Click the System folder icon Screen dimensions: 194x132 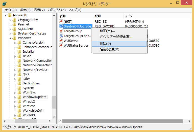coord(19,88)
